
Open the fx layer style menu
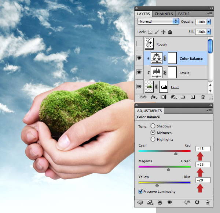tap(153, 97)
